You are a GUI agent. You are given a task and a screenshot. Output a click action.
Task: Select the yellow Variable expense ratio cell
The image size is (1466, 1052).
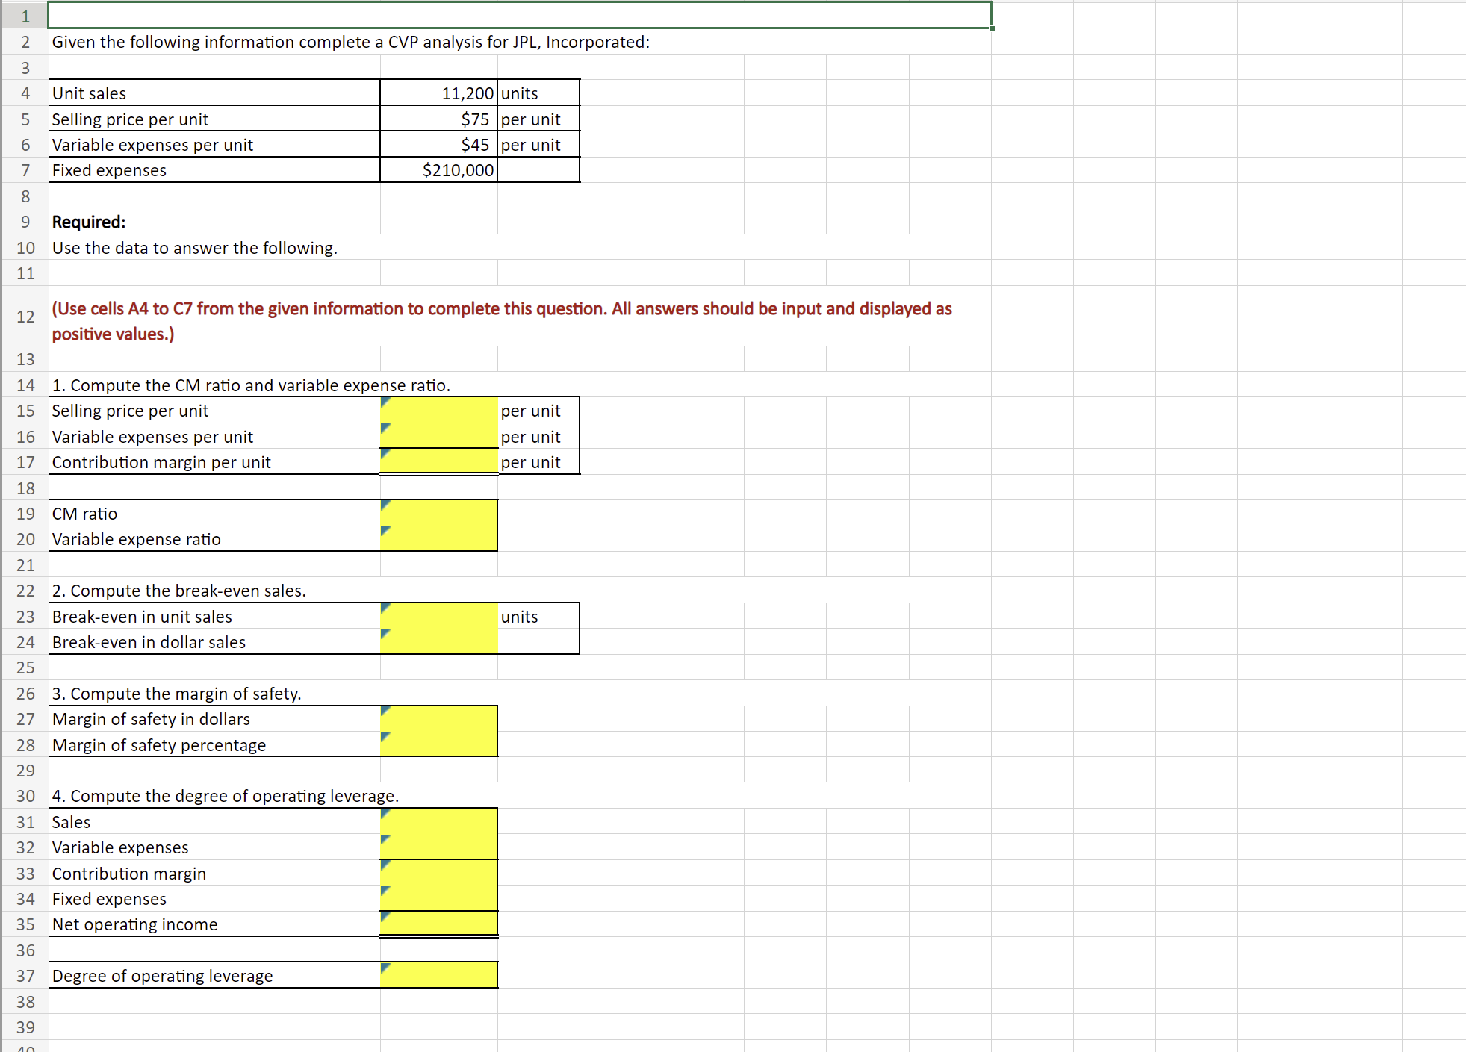pyautogui.click(x=438, y=538)
